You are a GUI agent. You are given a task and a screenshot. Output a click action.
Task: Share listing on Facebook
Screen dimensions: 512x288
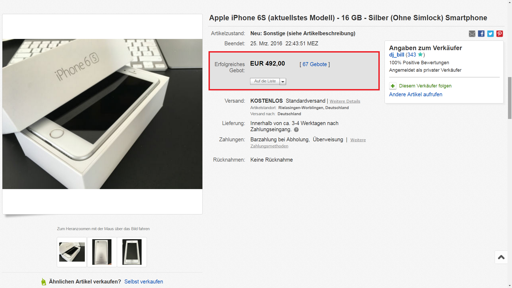click(x=481, y=34)
